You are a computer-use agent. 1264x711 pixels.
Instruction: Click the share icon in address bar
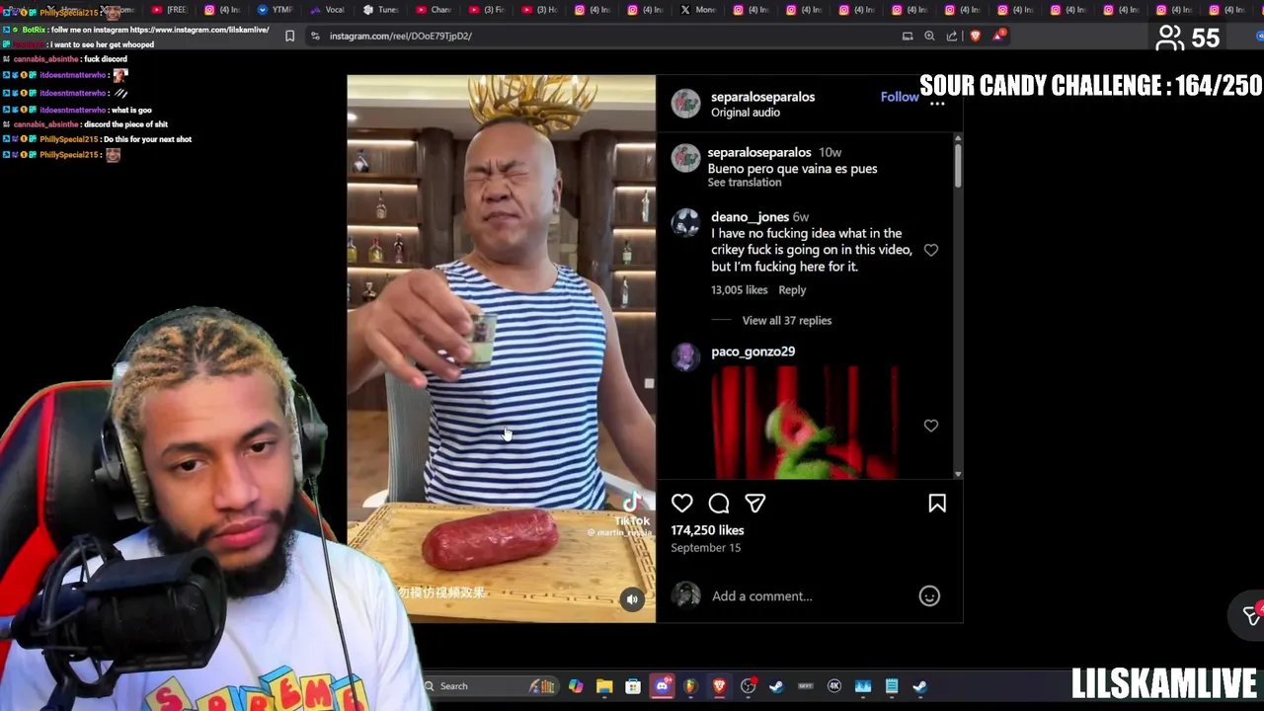pyautogui.click(x=952, y=36)
